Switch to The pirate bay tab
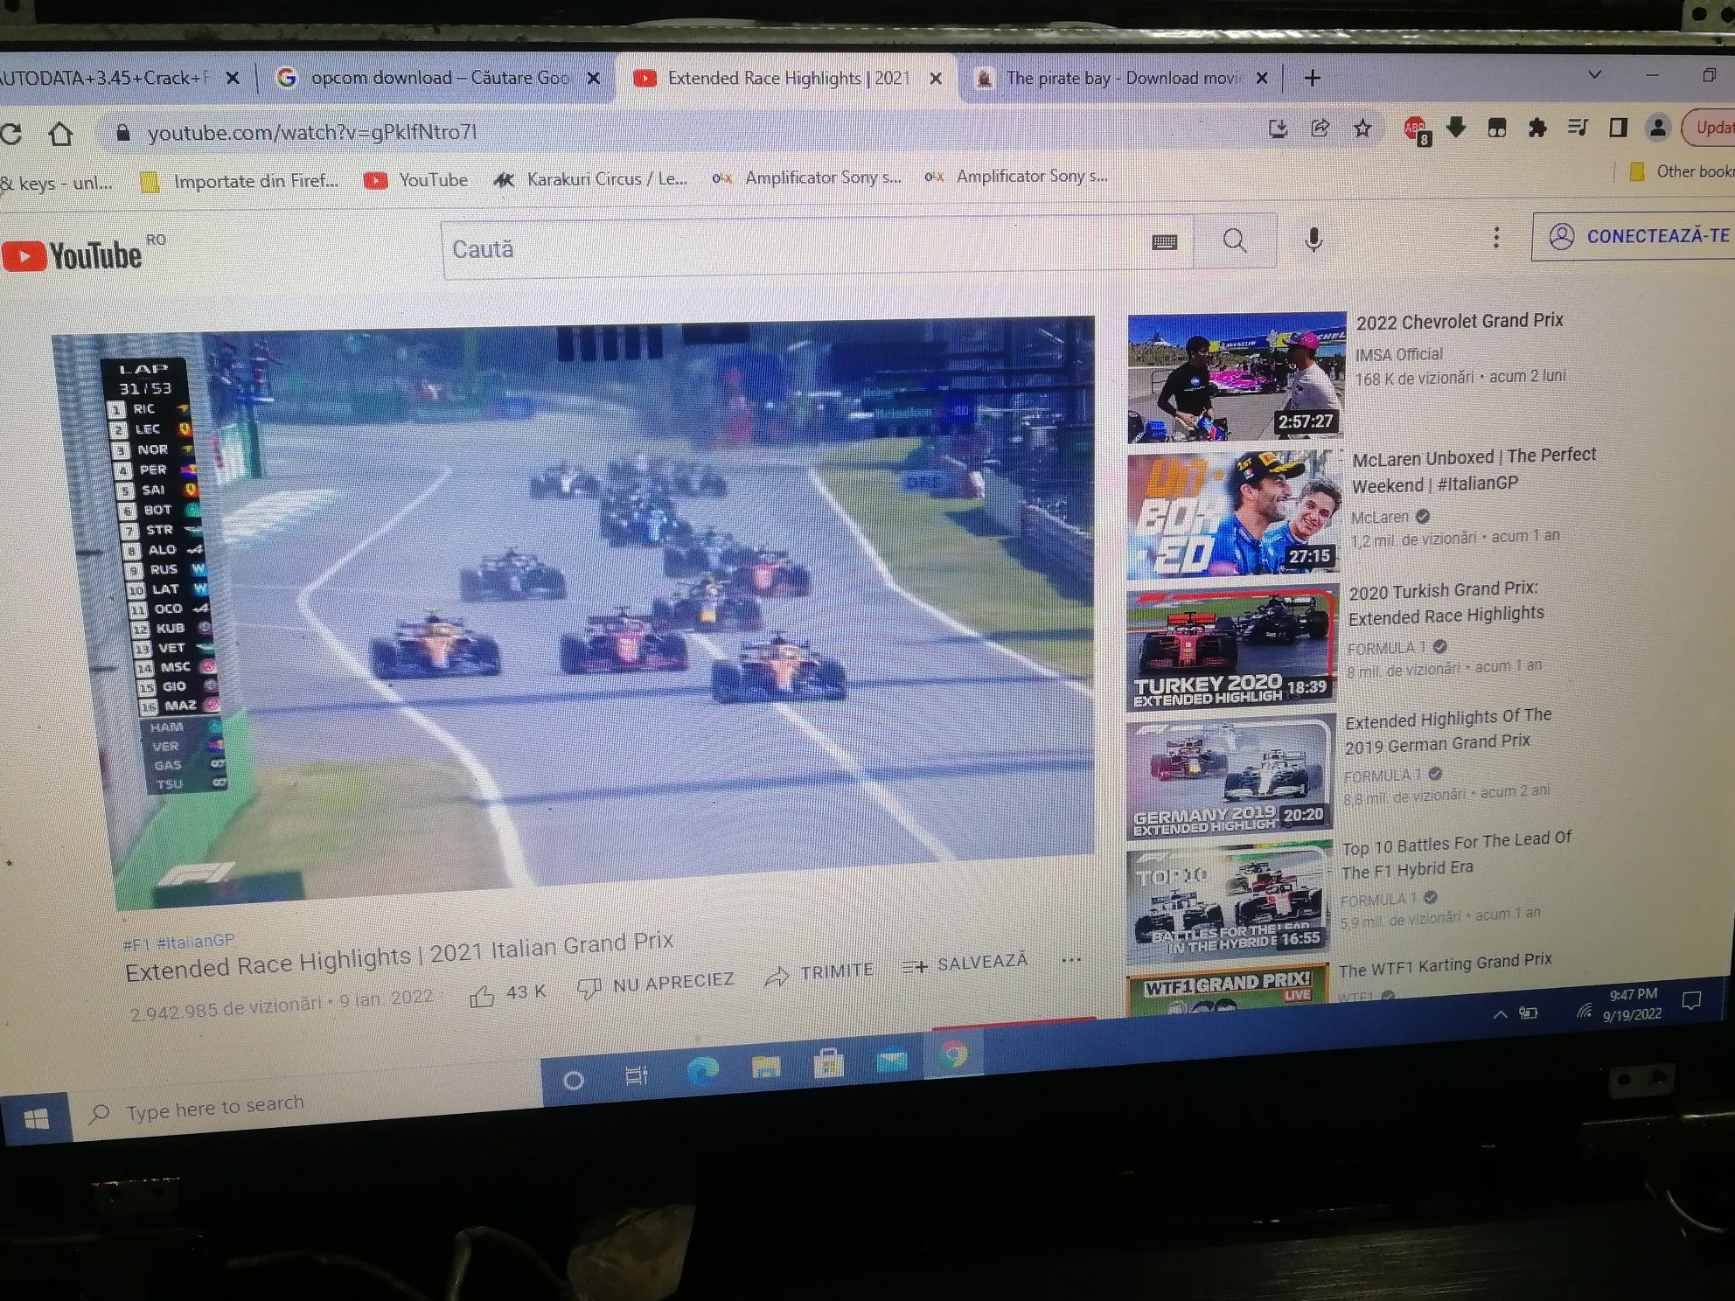The image size is (1735, 1301). 1121,78
